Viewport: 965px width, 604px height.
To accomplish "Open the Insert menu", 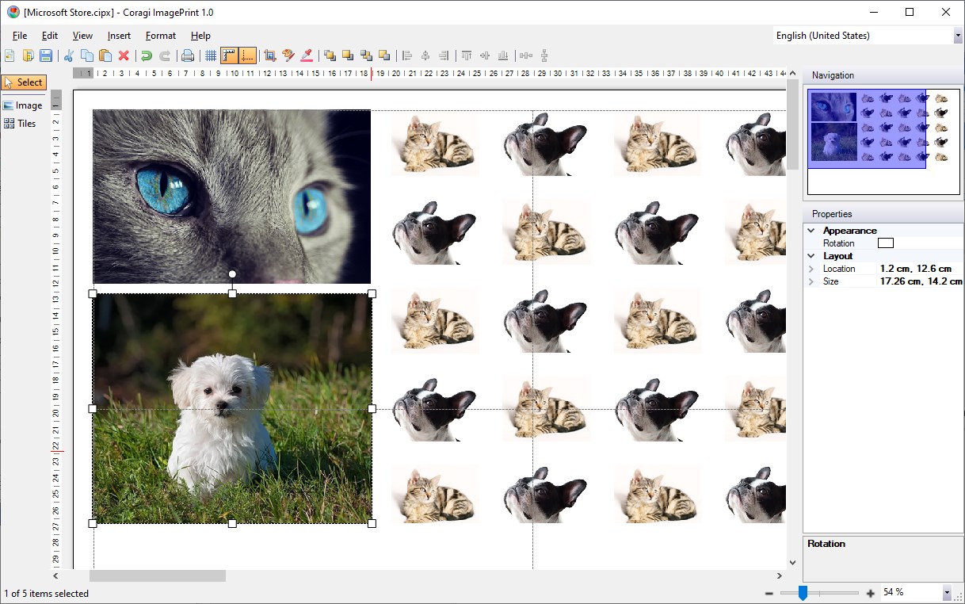I will (118, 35).
